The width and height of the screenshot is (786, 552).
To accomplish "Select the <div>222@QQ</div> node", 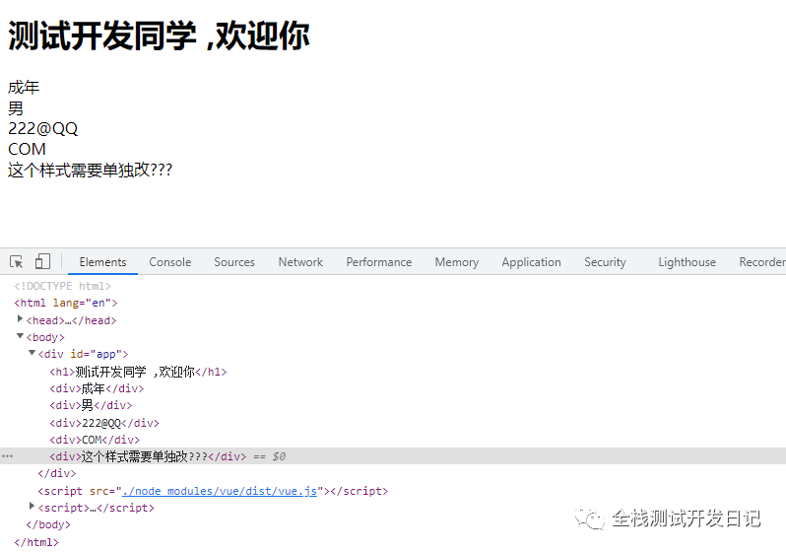I will pyautogui.click(x=104, y=423).
